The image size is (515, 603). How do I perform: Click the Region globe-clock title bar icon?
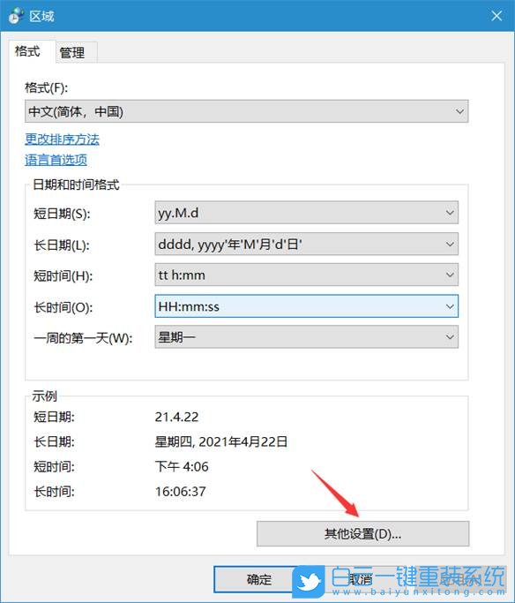pos(15,16)
